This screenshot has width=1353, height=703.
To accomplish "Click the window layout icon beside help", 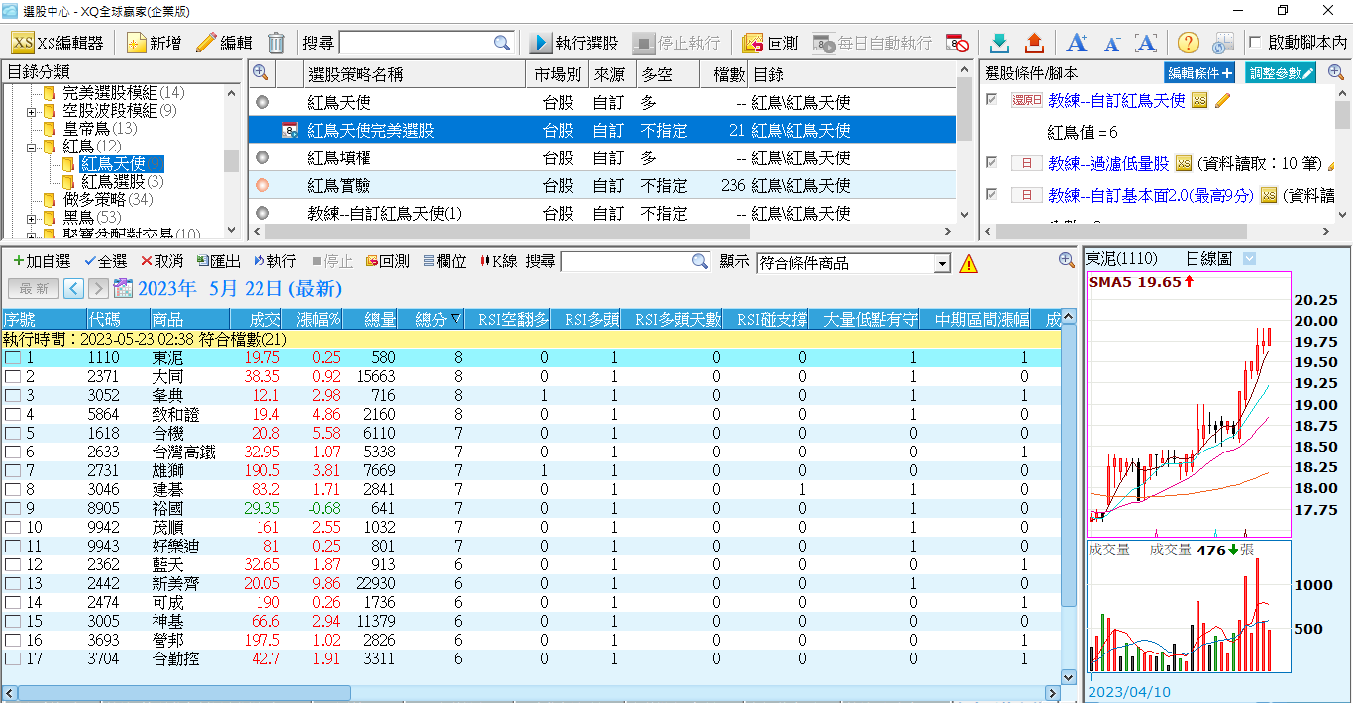I will point(1223,44).
